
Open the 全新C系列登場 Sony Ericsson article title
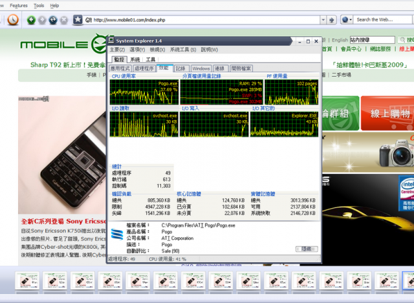(x=63, y=221)
